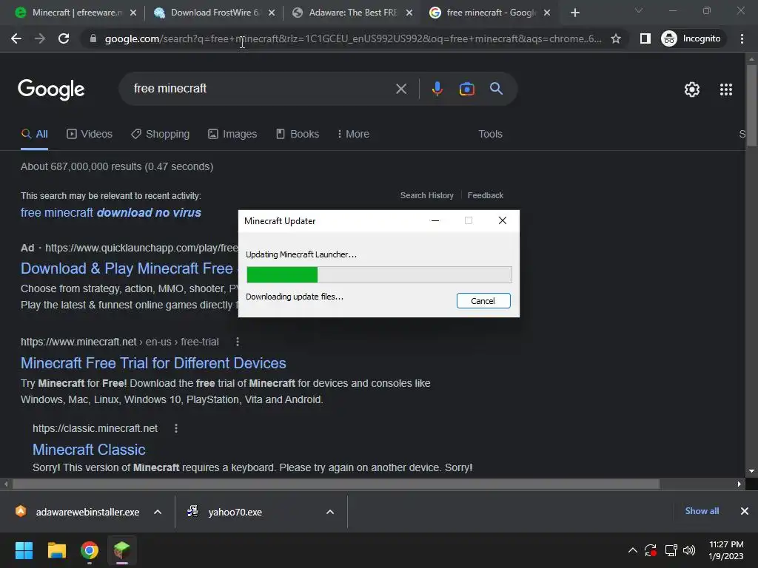758x568 pixels.
Task: Click the Feedback link
Action: tap(486, 195)
